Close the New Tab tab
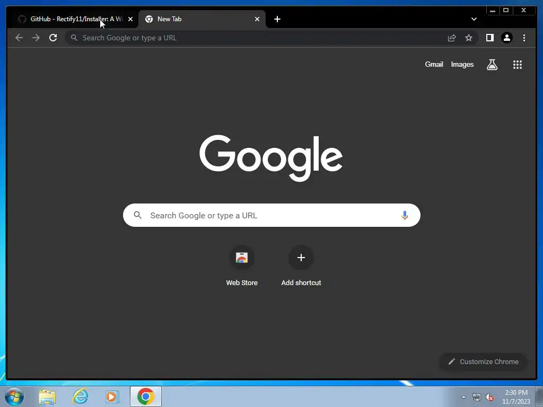 click(257, 19)
